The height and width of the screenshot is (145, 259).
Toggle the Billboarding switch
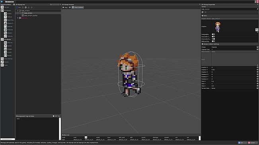click(x=213, y=41)
